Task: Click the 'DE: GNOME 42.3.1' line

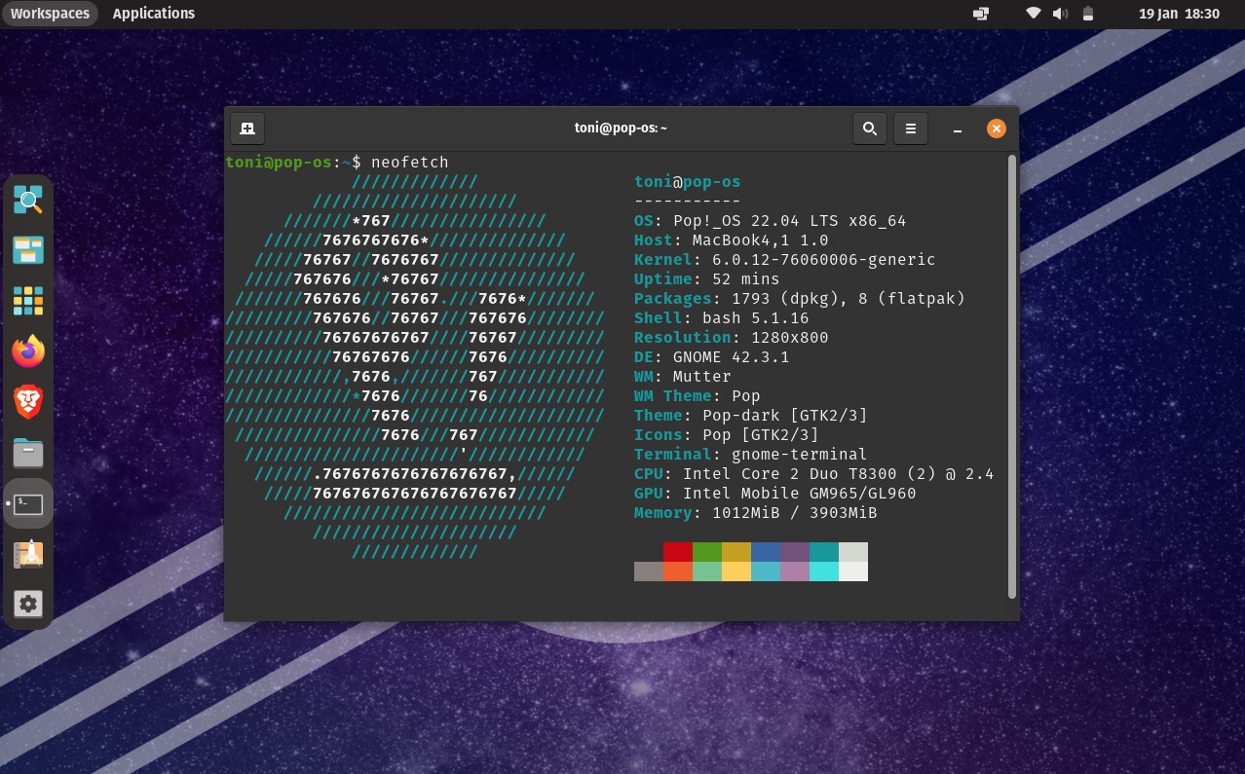Action: pos(712,357)
